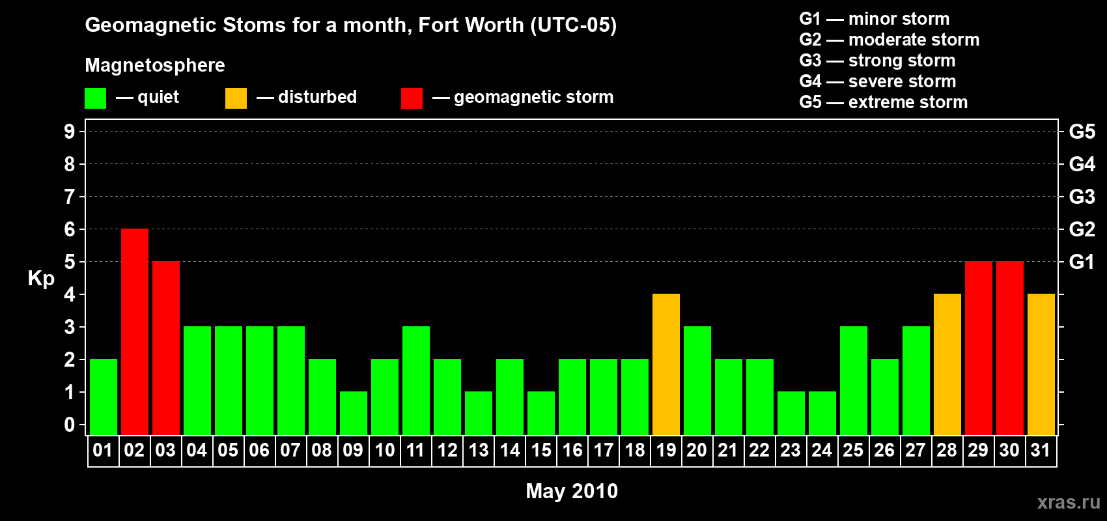Click the date label '10' on the x-axis
Viewport: 1107px width, 521px height.
(384, 451)
